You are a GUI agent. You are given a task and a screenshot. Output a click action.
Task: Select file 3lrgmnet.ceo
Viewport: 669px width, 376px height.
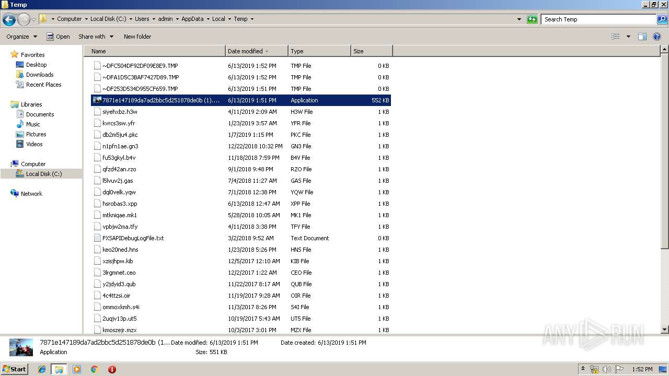pyautogui.click(x=241, y=273)
